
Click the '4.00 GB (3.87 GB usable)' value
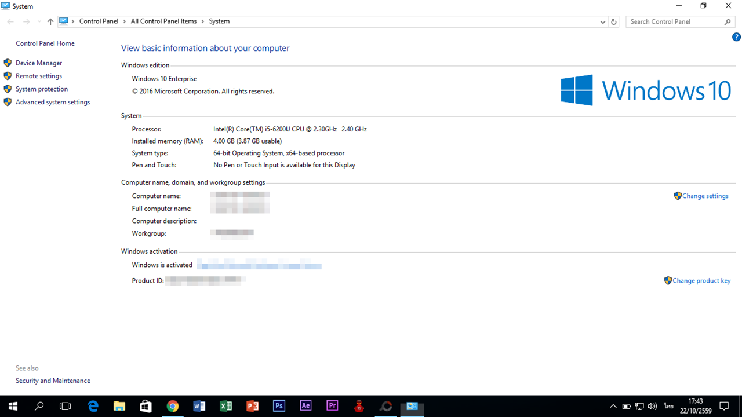click(248, 141)
